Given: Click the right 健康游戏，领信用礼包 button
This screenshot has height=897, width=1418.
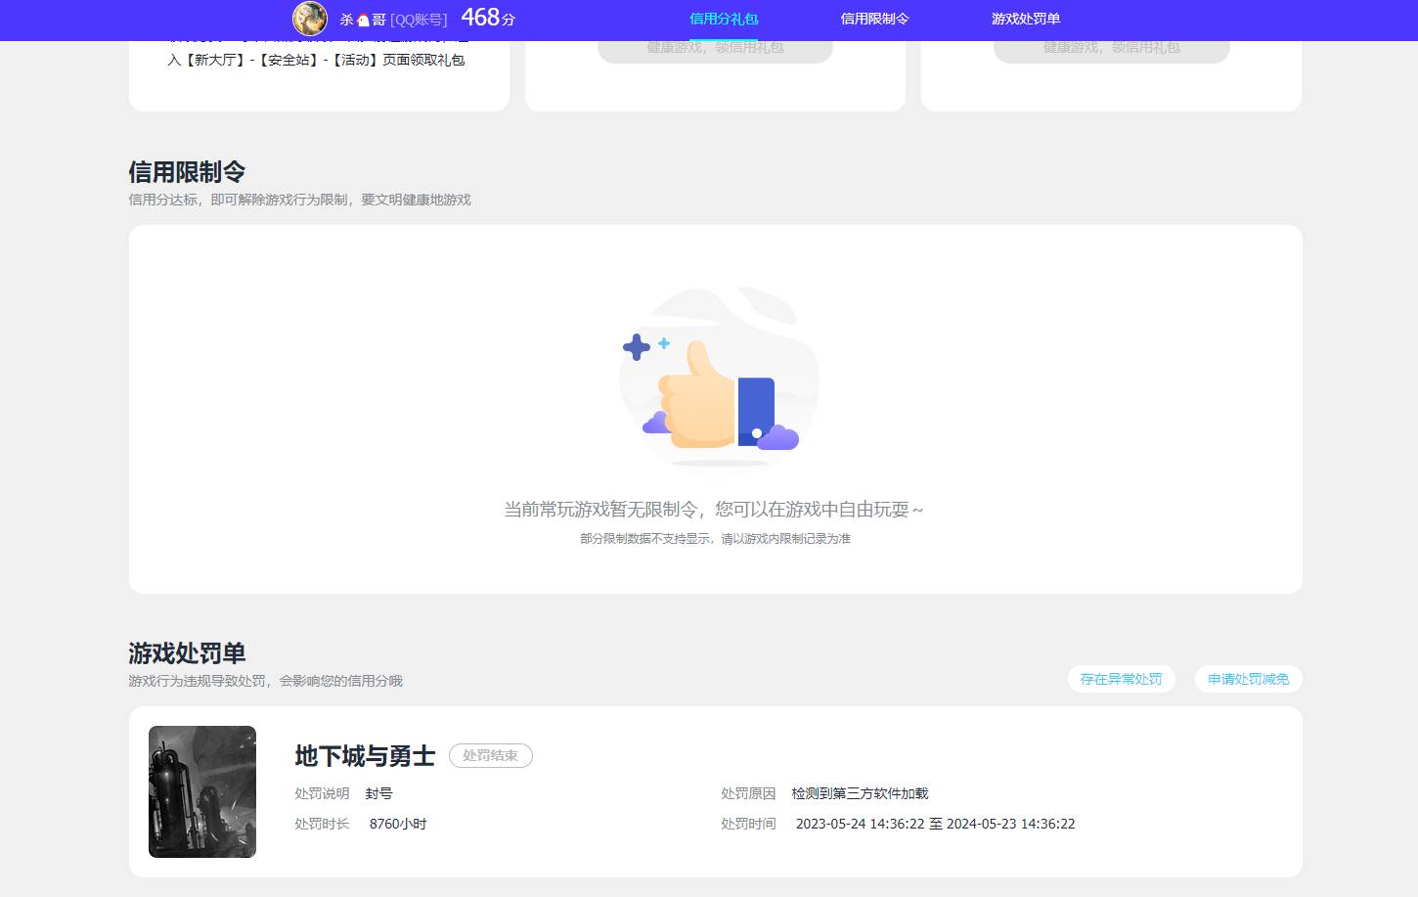Looking at the screenshot, I should tap(1111, 46).
